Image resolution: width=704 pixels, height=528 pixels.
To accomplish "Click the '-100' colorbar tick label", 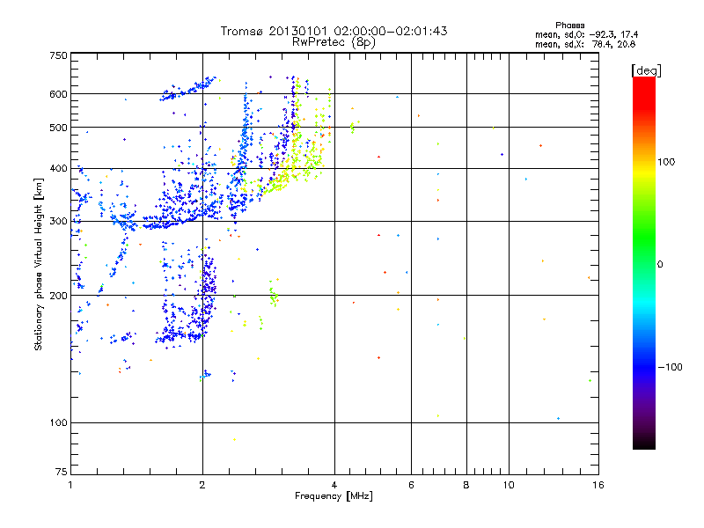I will click(x=670, y=367).
